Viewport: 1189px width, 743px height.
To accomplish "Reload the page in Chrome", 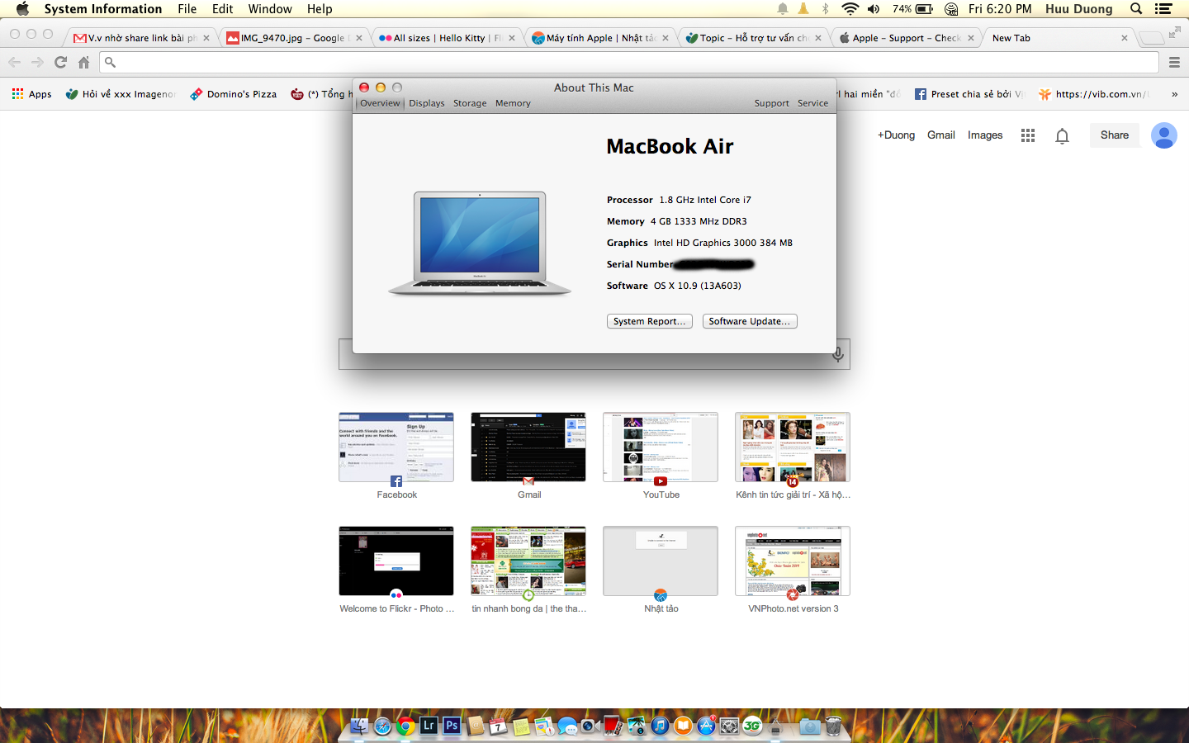I will (60, 62).
